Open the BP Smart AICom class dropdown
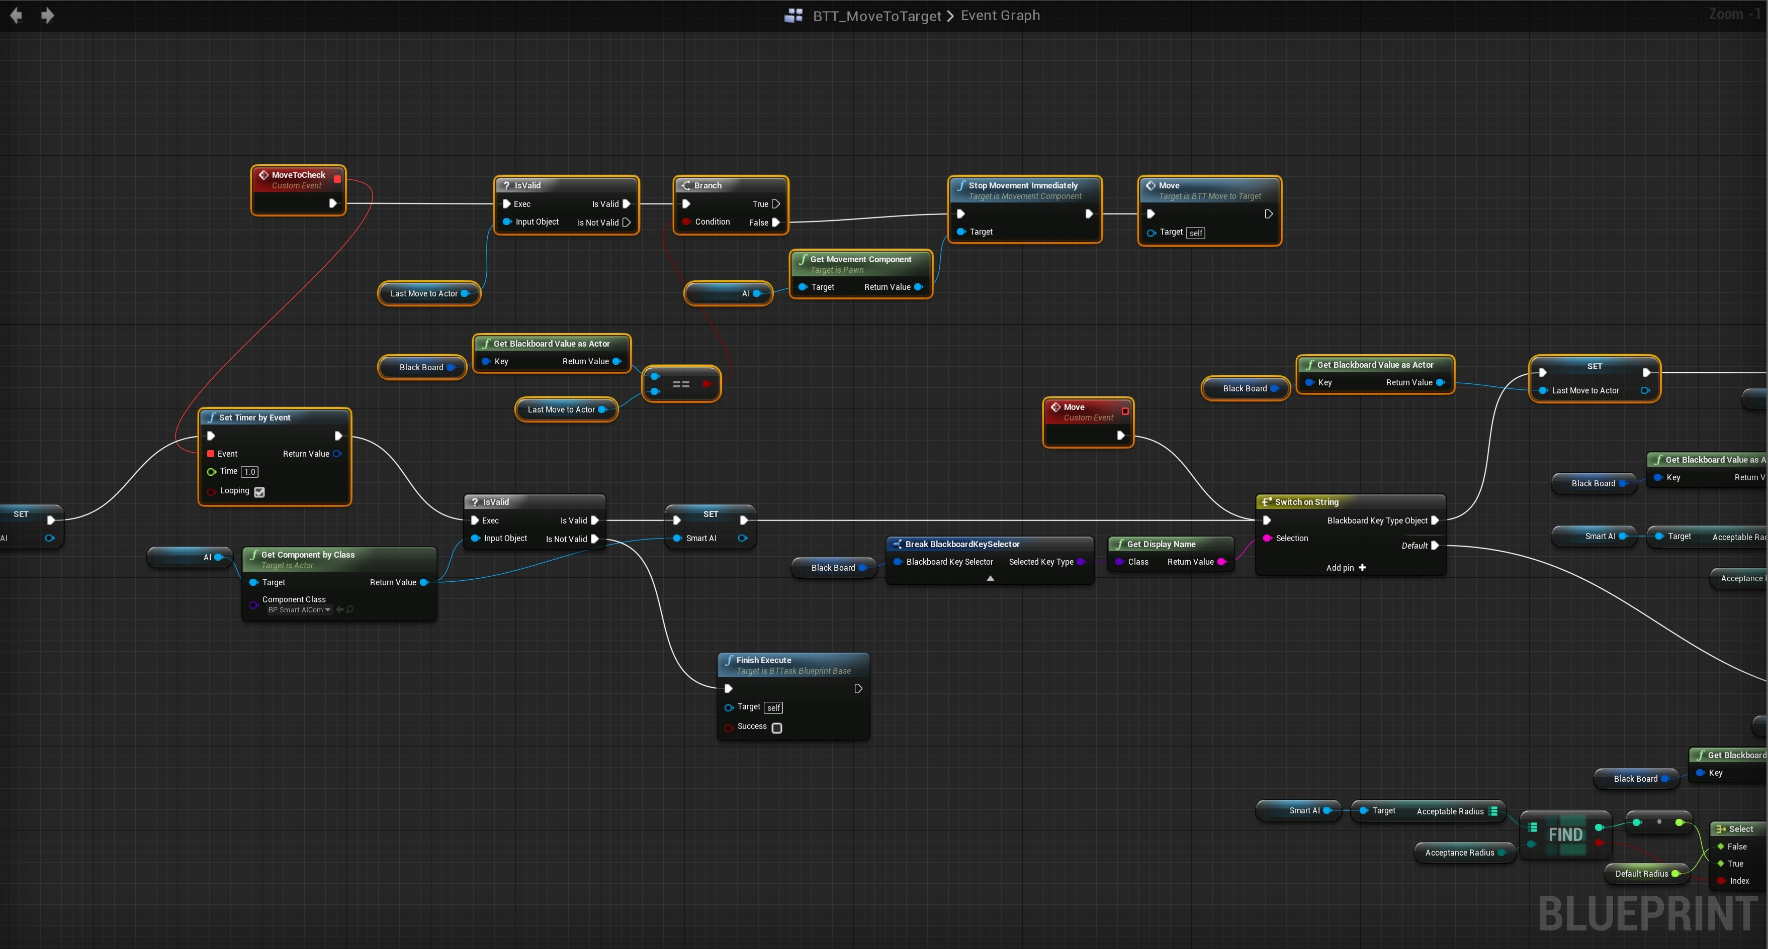1768x949 pixels. point(299,609)
